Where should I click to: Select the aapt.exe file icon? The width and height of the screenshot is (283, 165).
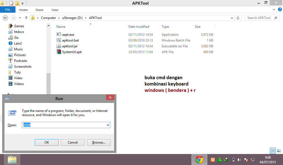tap(59, 34)
